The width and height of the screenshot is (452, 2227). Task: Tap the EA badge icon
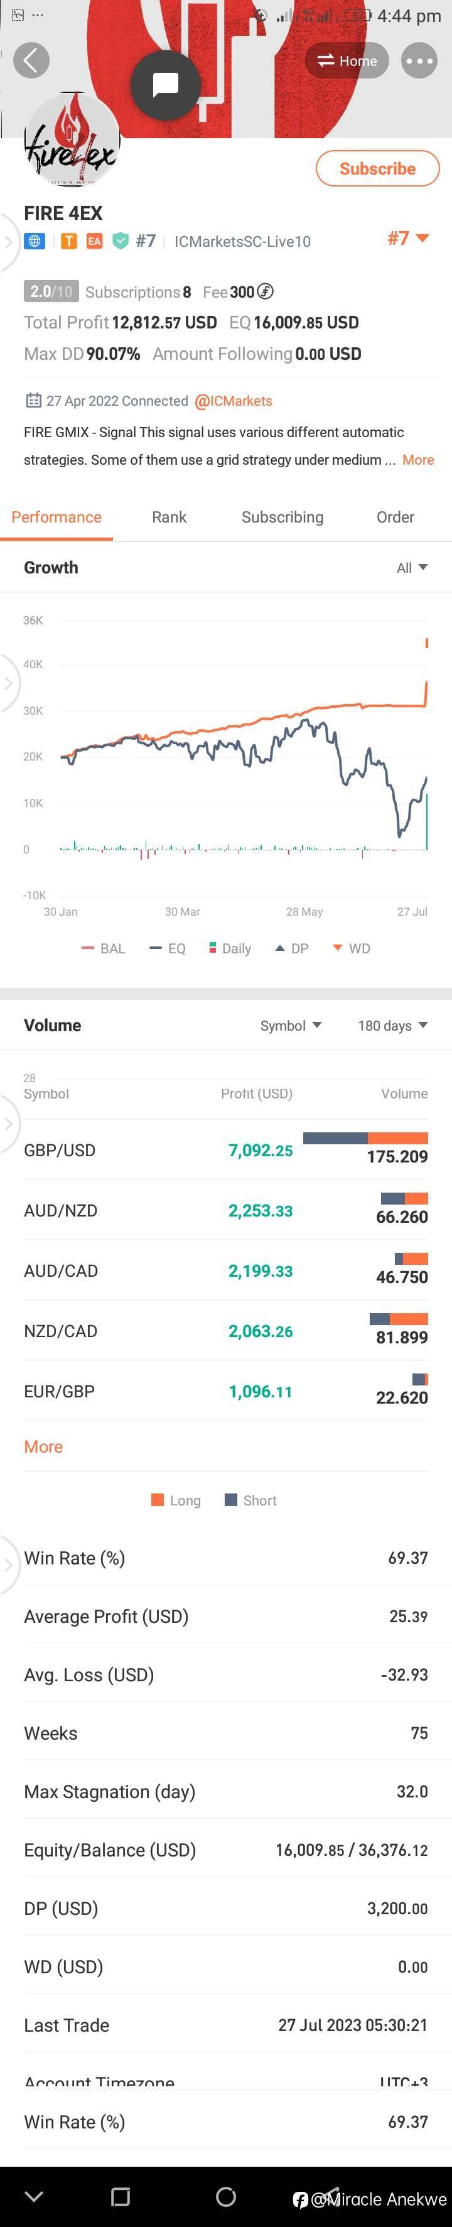[94, 241]
